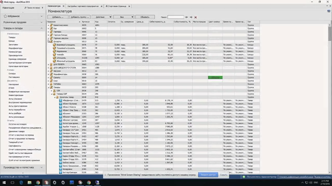Select the Мороженое dish icon
This screenshot has height=186, width=332.
coord(54,51)
